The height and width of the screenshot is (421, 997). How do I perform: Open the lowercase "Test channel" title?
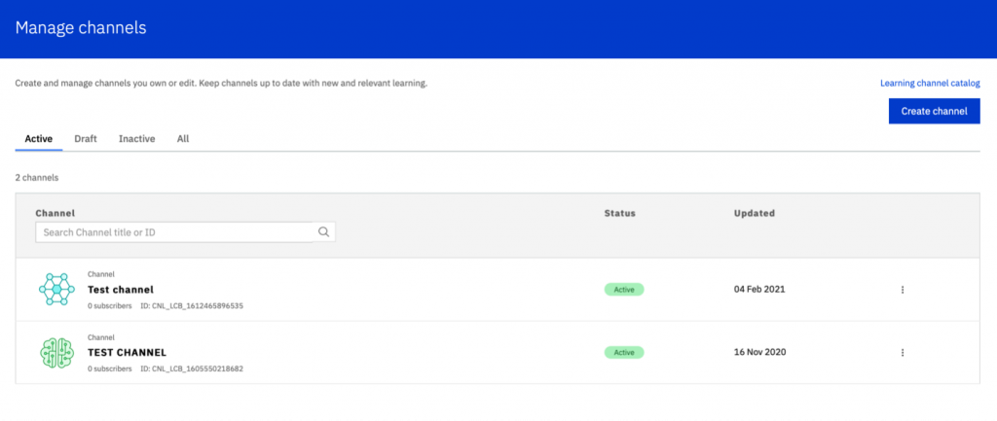121,290
